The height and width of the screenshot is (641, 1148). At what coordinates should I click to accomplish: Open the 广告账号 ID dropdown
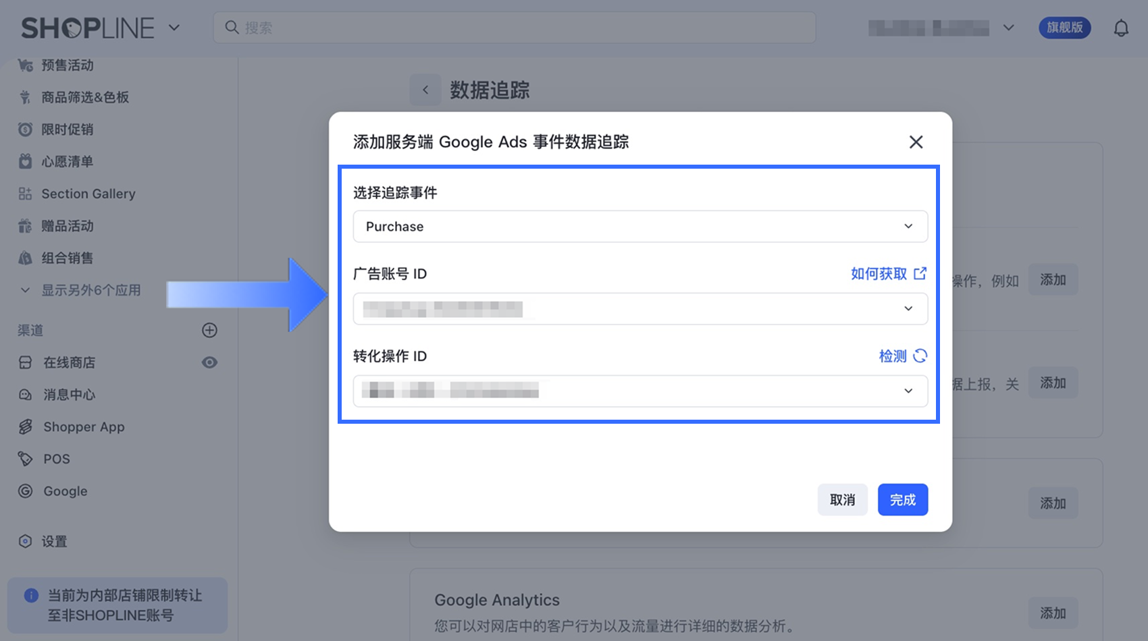[x=640, y=309]
